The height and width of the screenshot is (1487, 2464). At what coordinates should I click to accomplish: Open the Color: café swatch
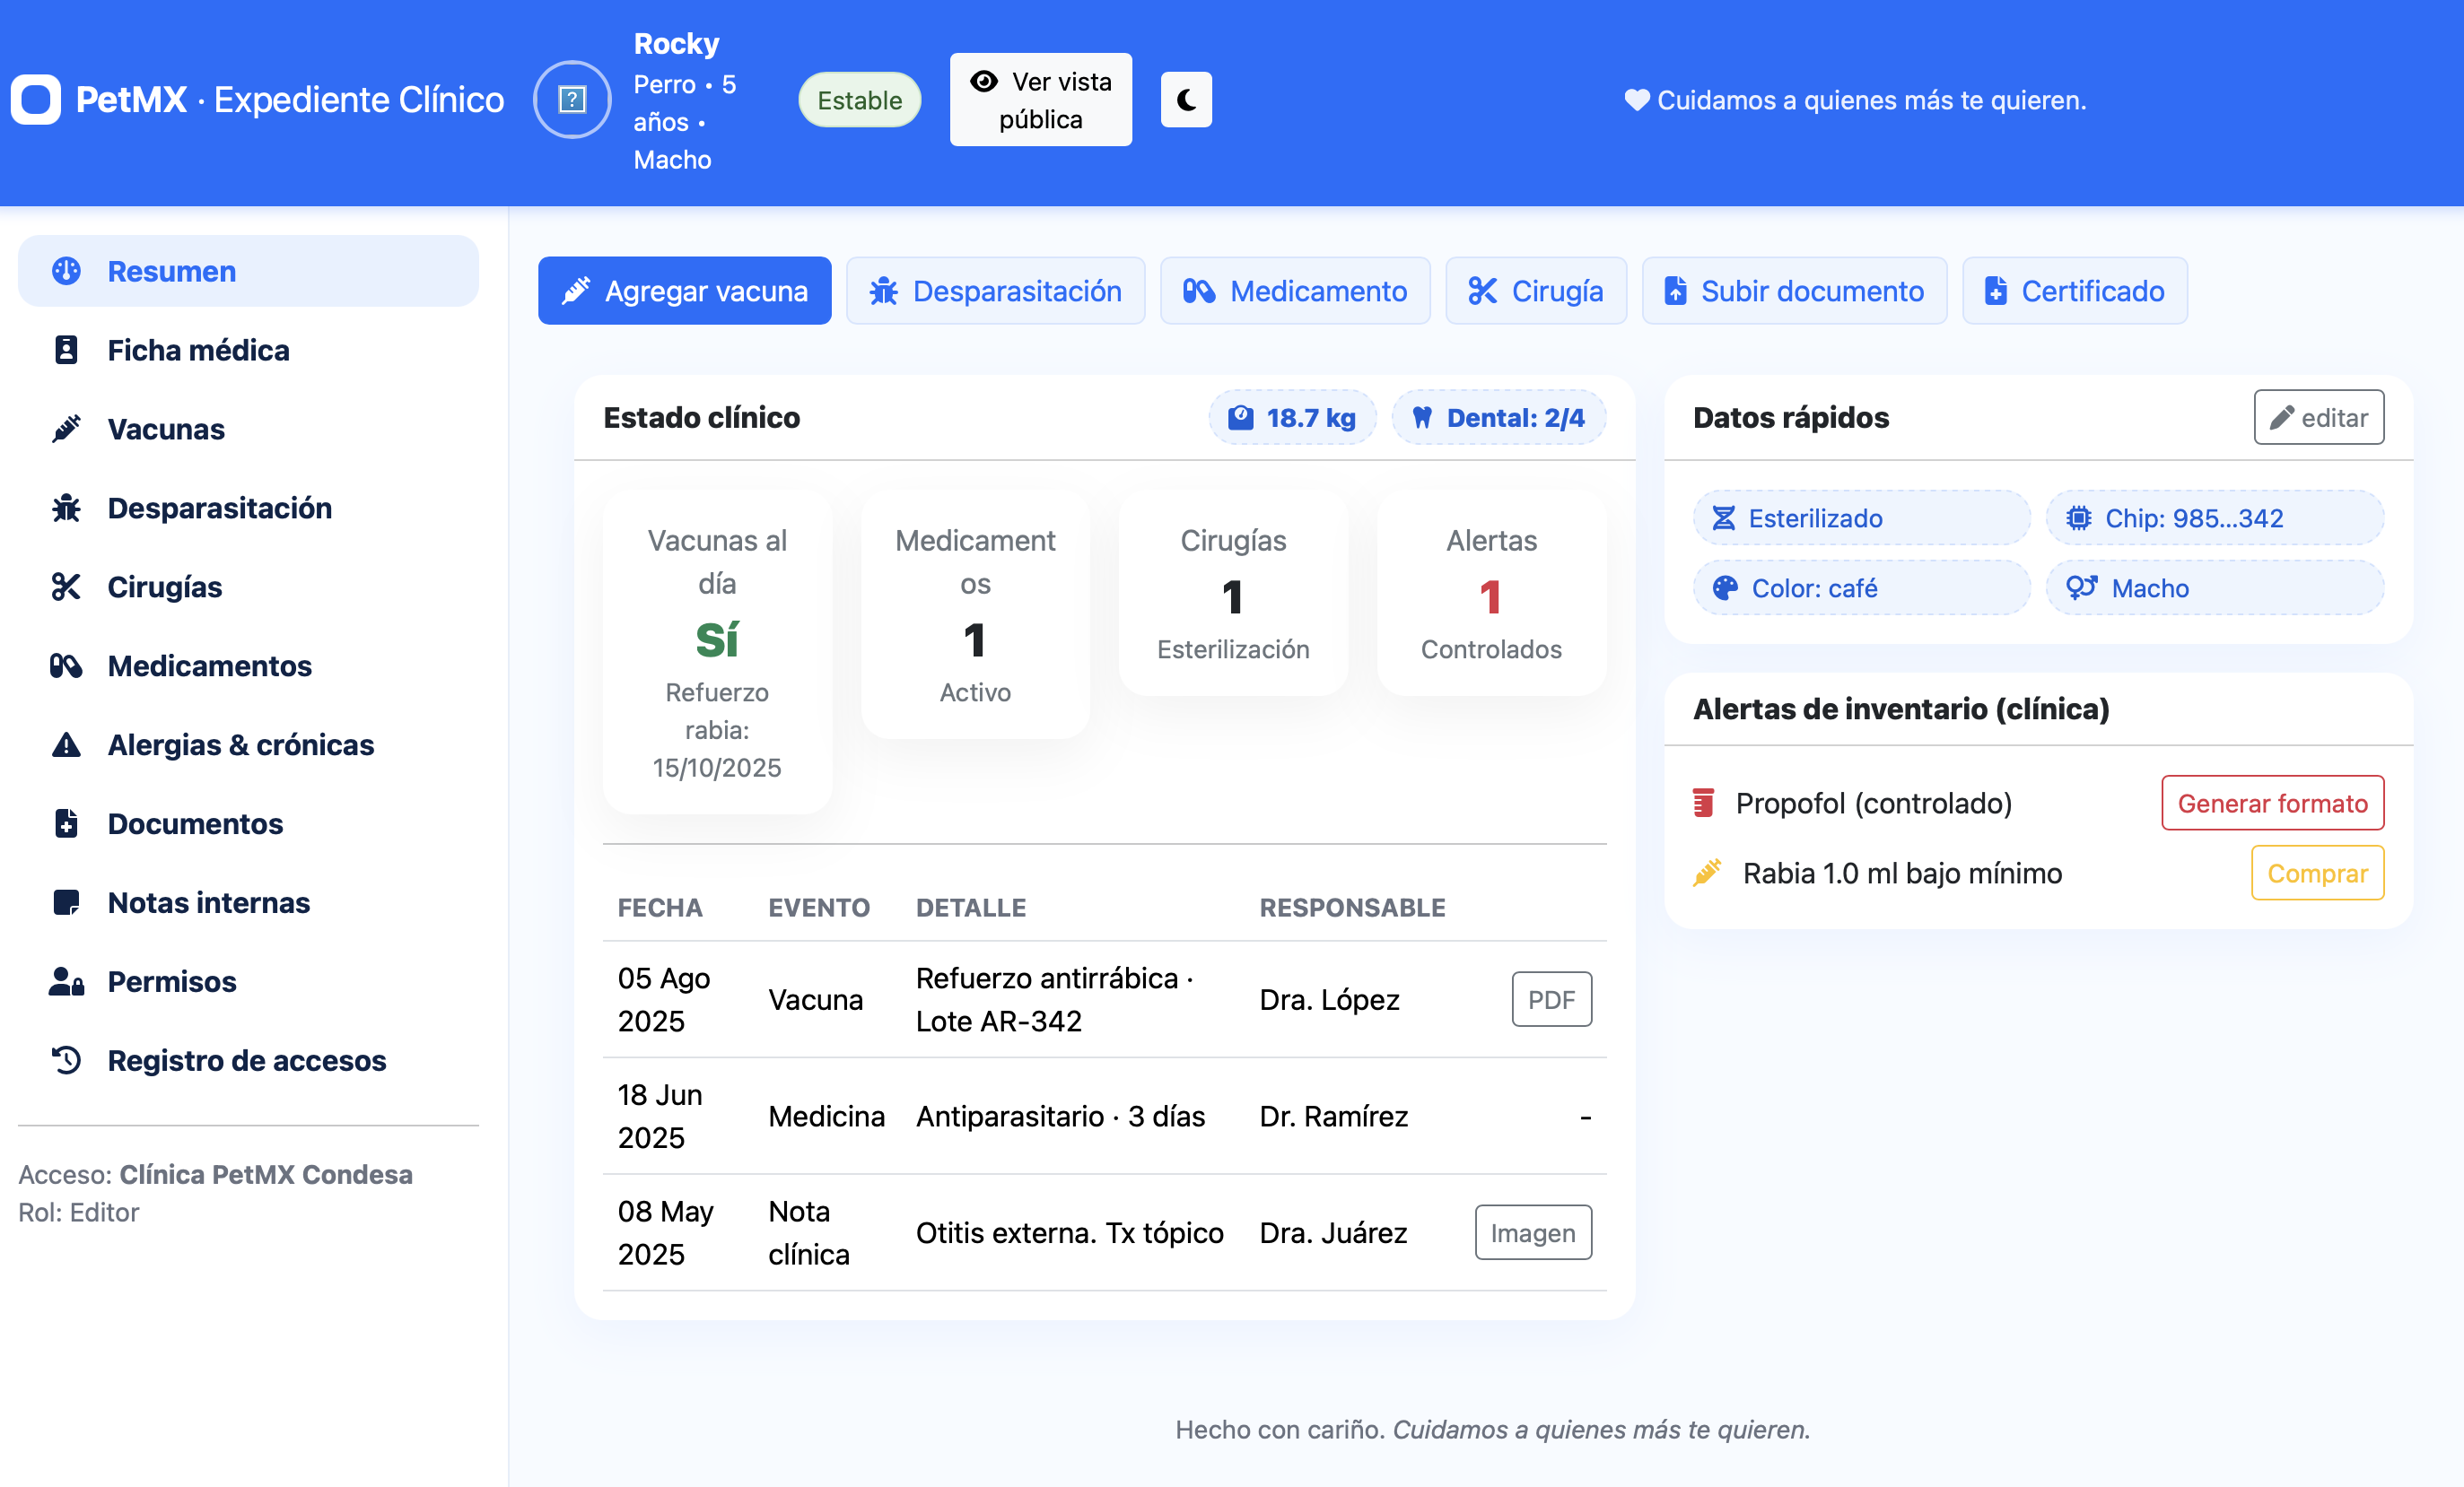pos(1860,587)
